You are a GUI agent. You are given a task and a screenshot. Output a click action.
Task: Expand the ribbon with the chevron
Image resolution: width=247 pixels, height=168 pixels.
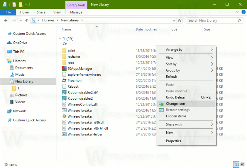[237, 12]
